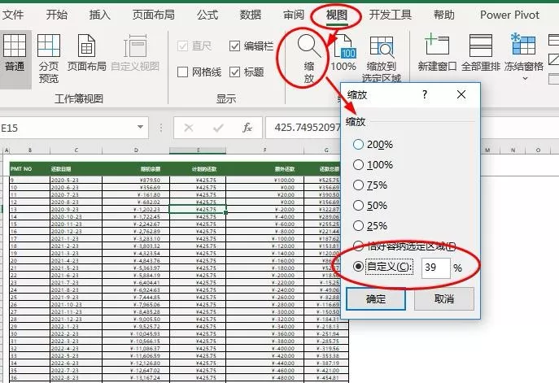The image size is (559, 383).
Task: Toggle the Ruler (直尺) checkbox
Action: [x=182, y=46]
